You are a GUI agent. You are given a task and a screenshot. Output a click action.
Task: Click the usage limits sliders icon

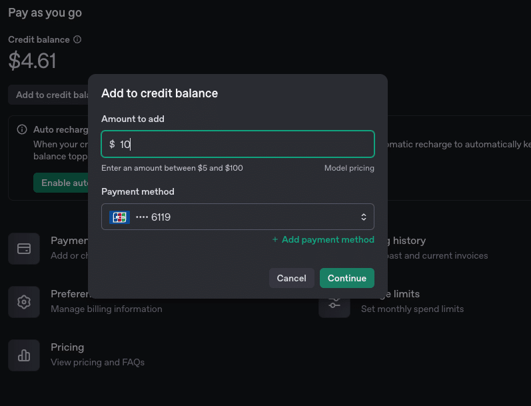334,303
